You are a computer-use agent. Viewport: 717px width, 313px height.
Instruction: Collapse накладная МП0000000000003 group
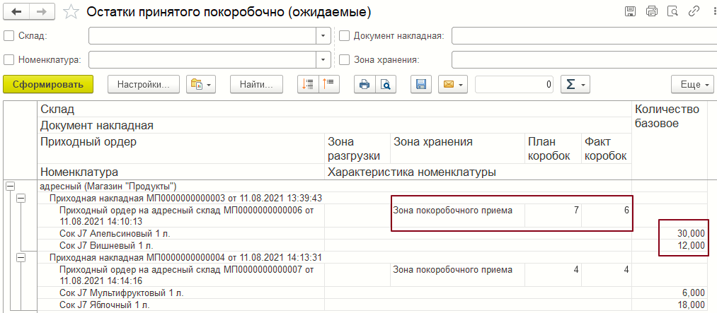tap(21, 199)
